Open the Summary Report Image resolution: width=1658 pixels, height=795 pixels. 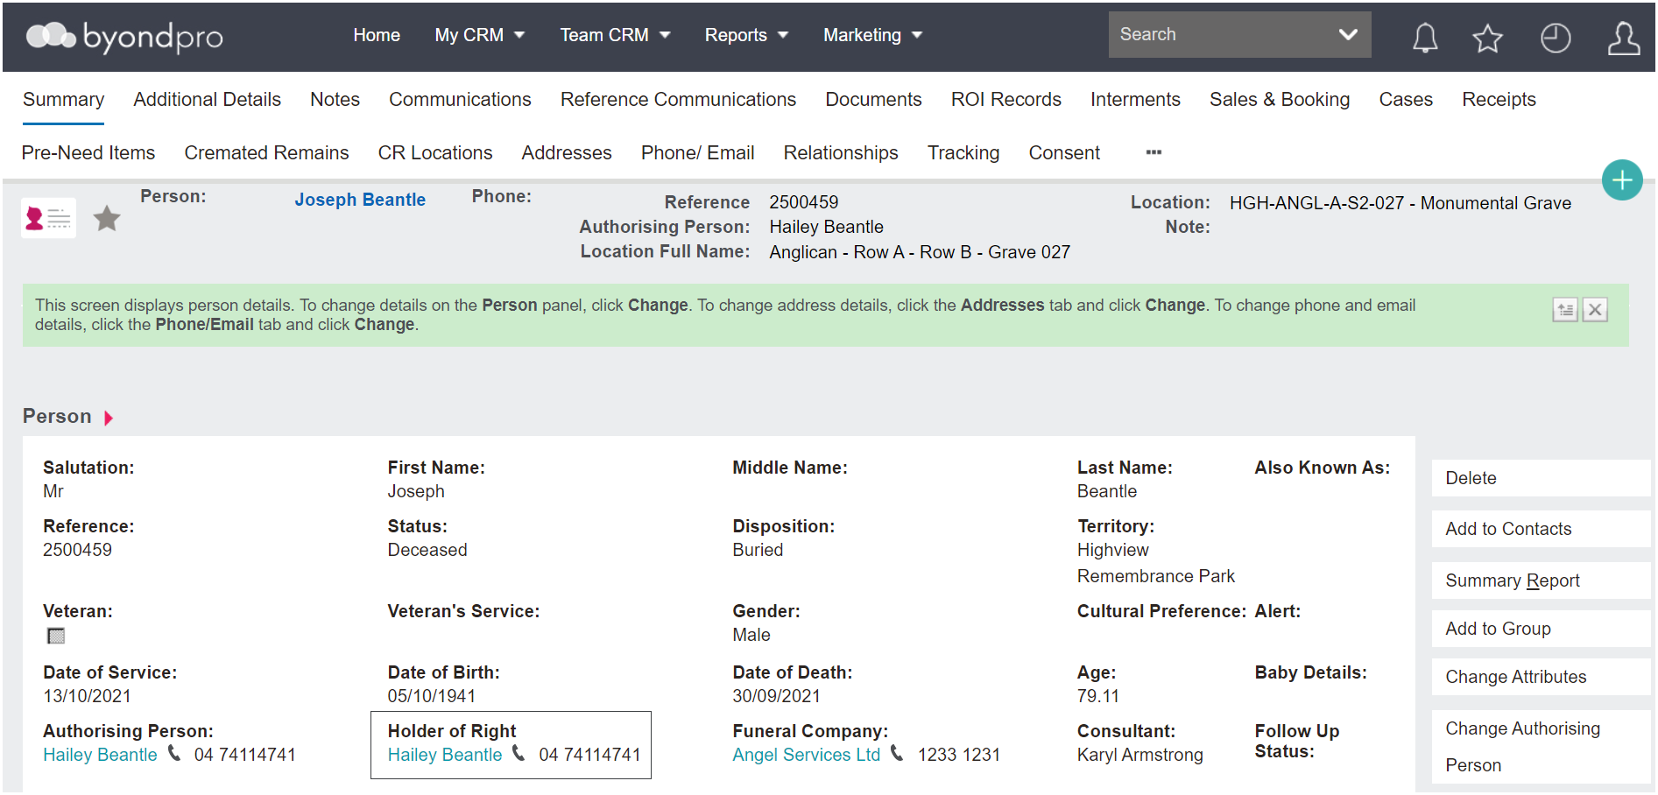coord(1541,580)
